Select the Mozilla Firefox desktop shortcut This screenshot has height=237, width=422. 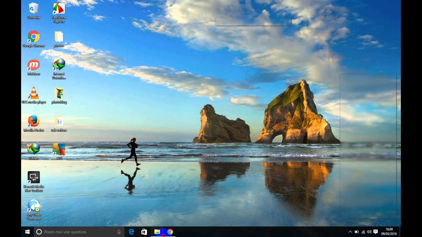pos(34,123)
